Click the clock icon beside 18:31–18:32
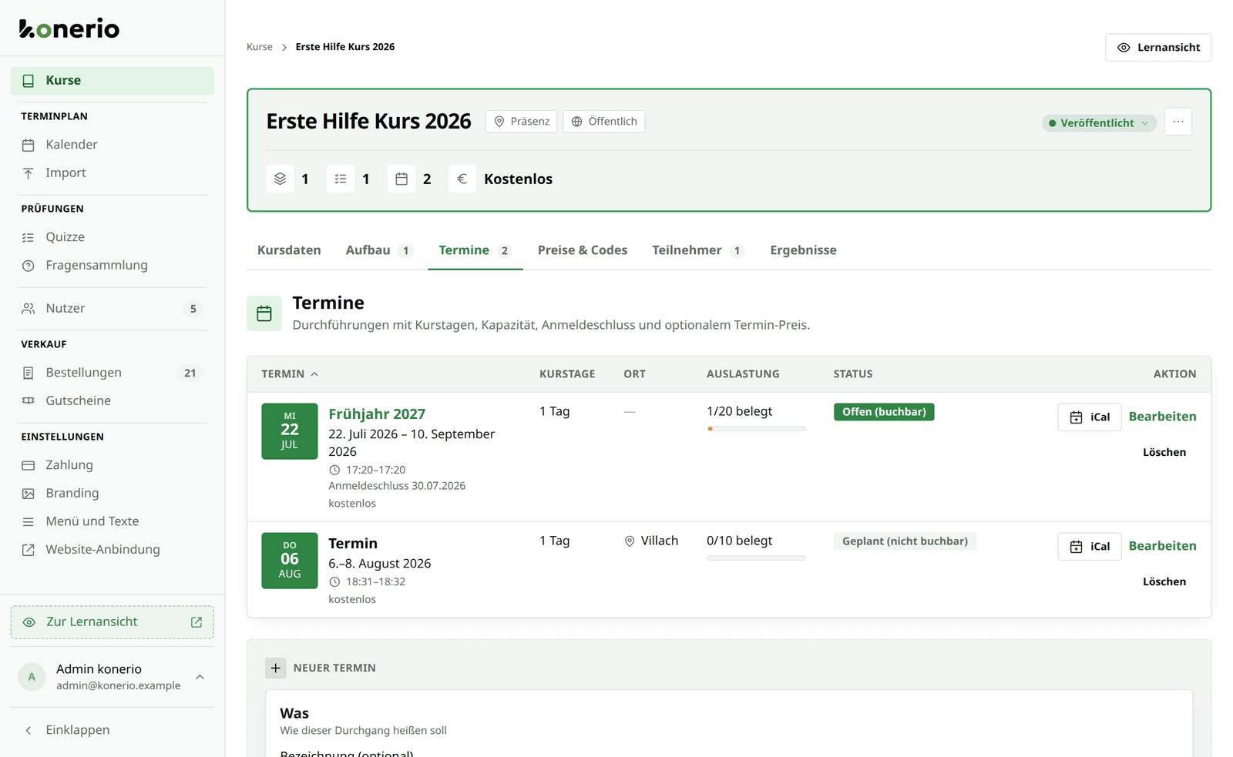 (334, 582)
